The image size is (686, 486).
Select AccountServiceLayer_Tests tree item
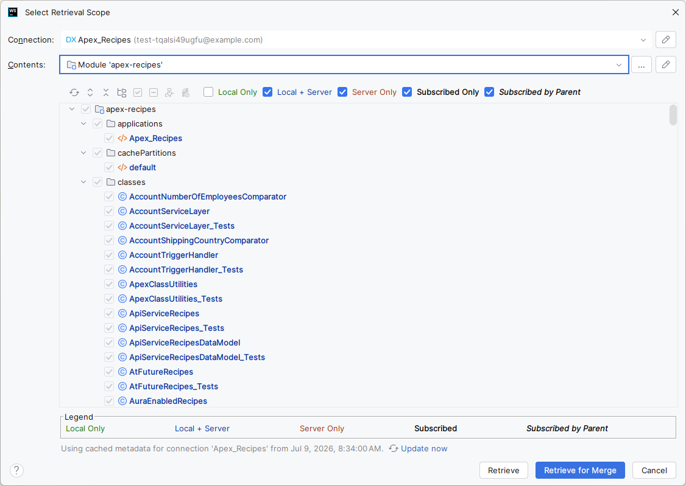click(182, 226)
